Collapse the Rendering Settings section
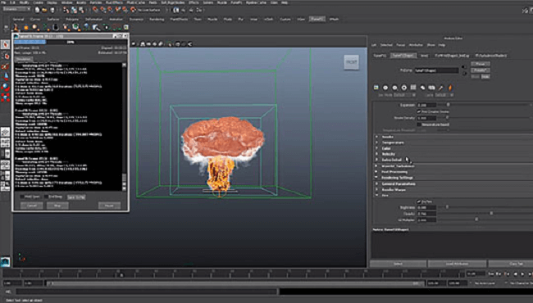 (376, 178)
